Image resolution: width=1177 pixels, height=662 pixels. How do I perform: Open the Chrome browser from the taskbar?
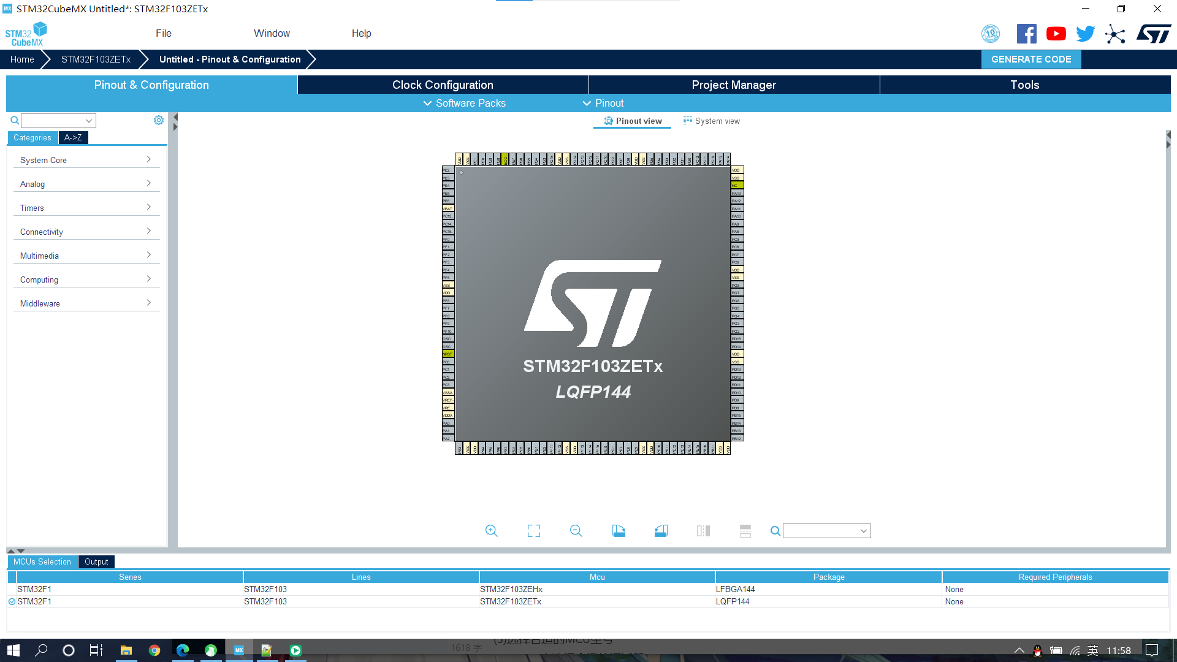tap(154, 650)
